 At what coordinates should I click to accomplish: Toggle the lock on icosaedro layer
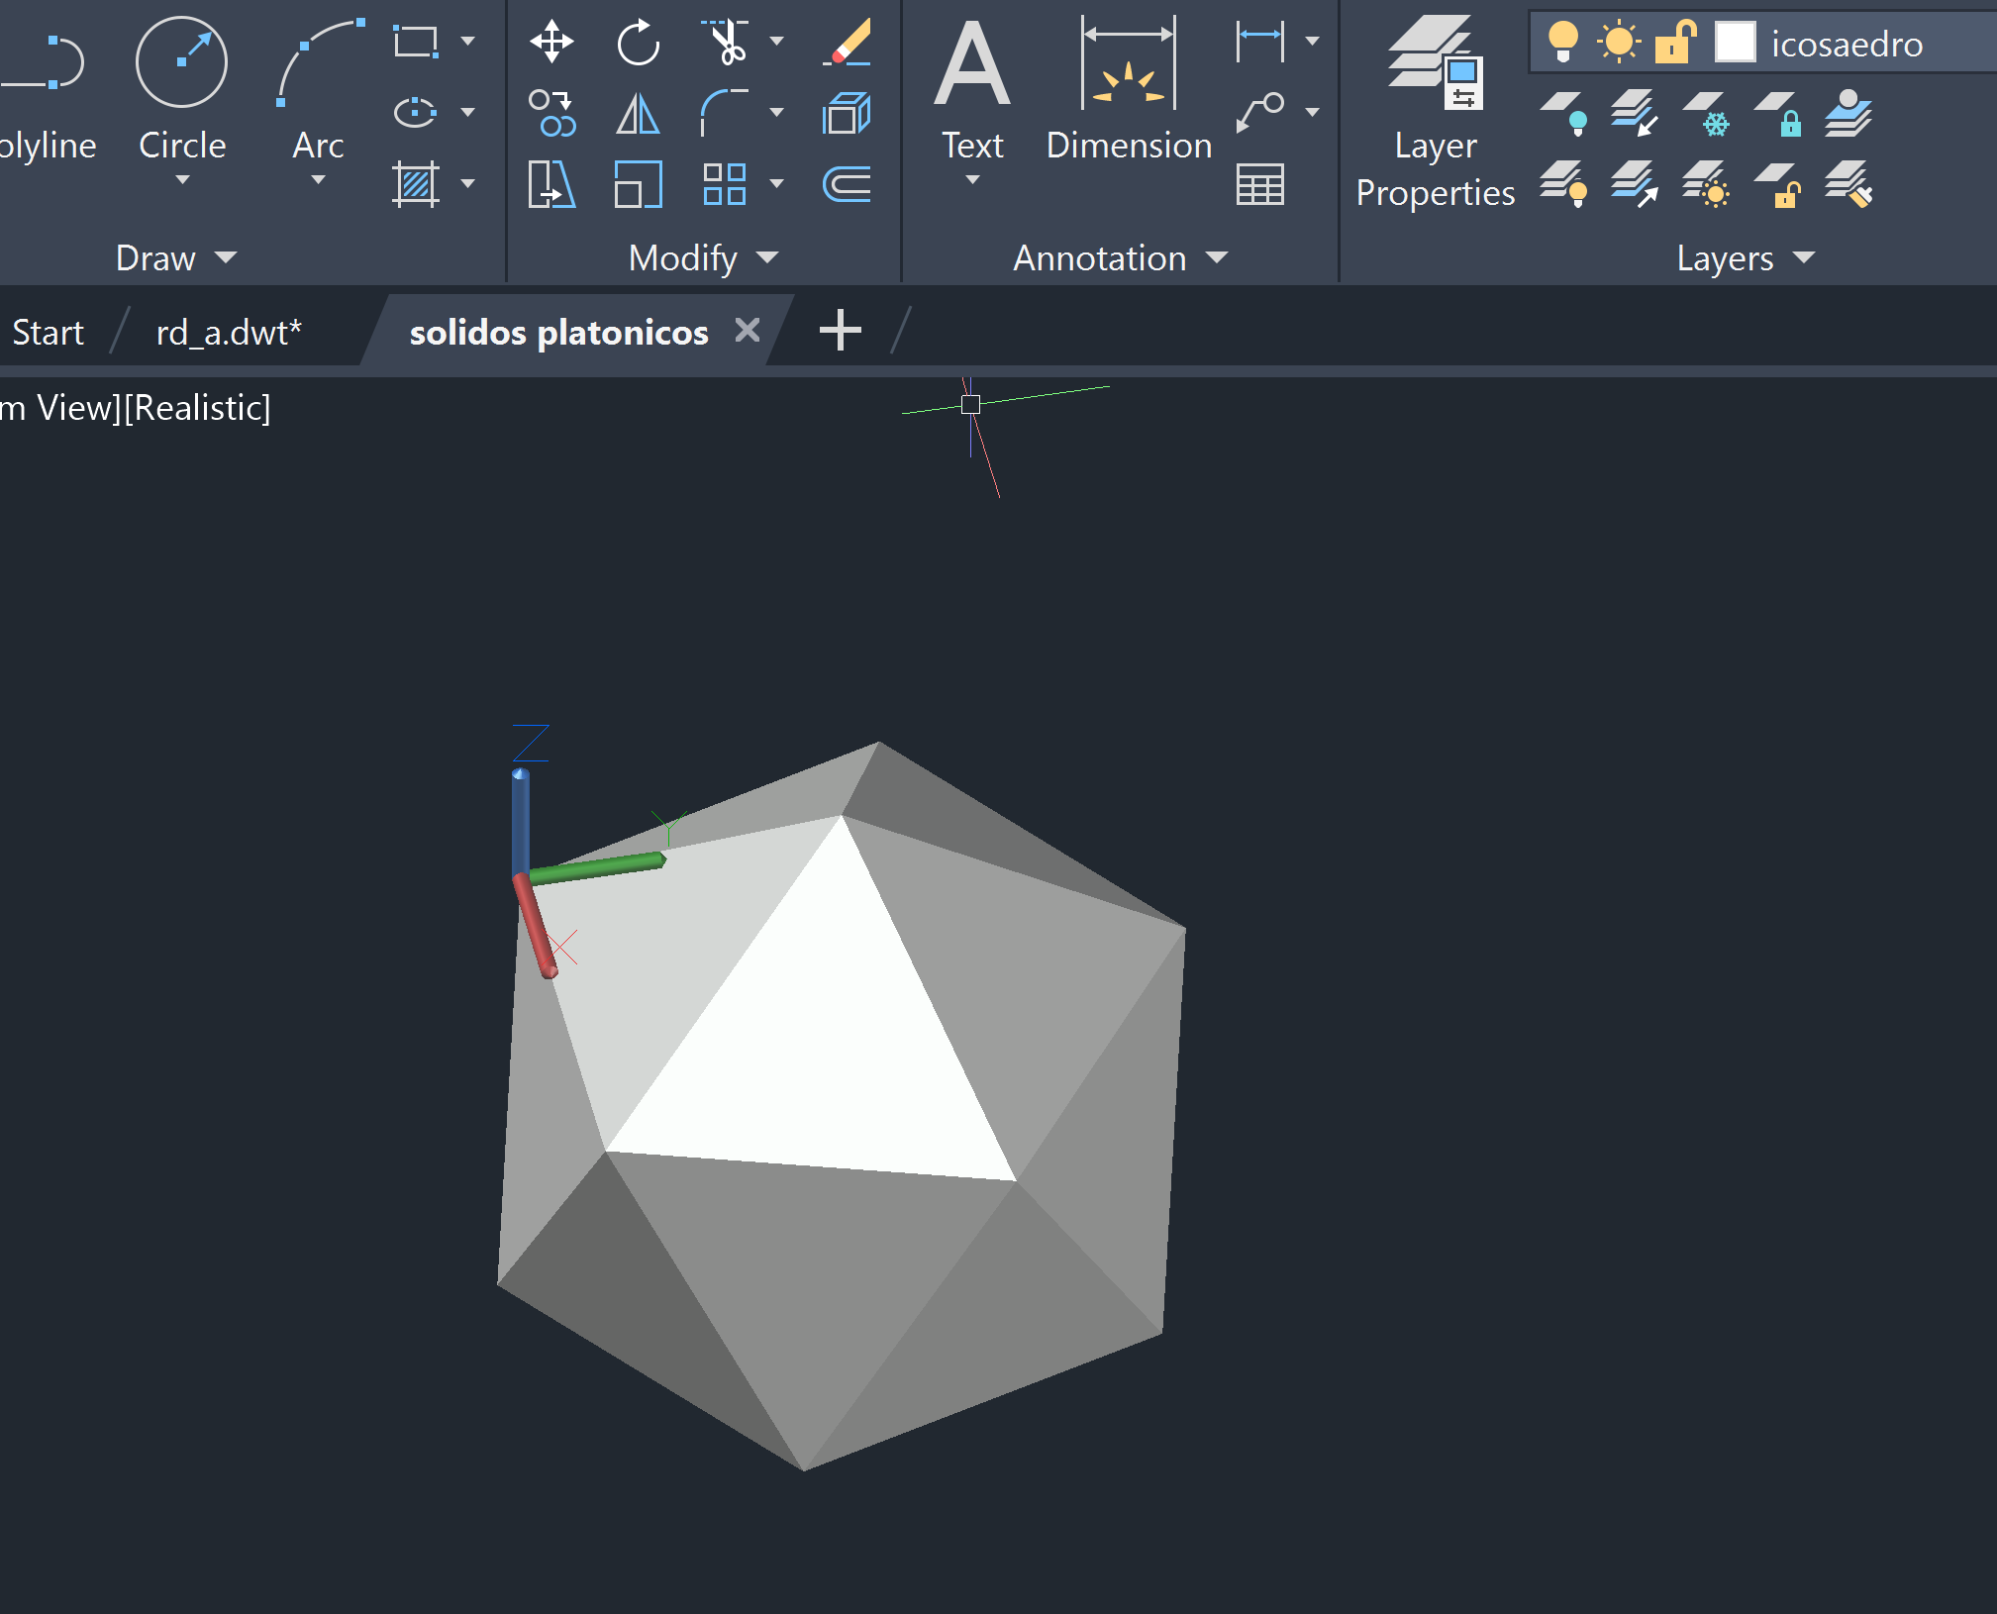tap(1675, 43)
